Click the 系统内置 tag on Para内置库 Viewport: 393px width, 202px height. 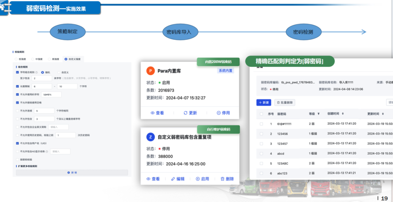(226, 71)
